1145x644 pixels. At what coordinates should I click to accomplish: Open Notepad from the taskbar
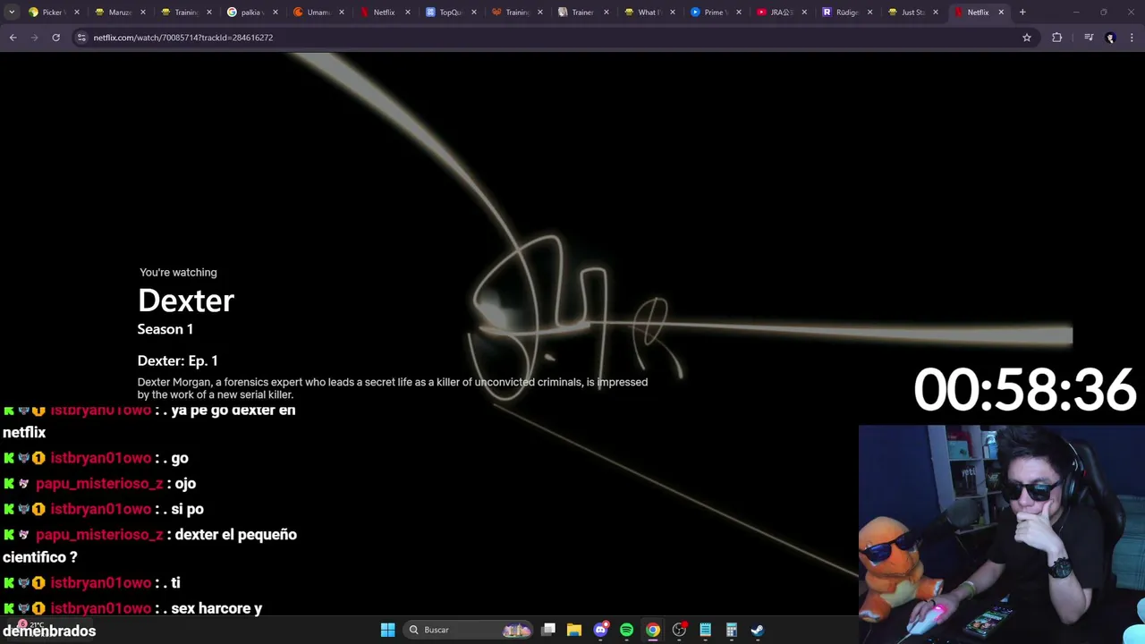(x=705, y=630)
